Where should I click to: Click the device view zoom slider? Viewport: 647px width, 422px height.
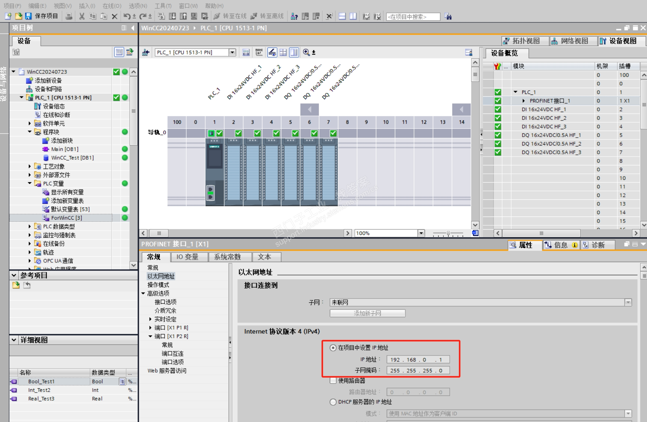(448, 233)
